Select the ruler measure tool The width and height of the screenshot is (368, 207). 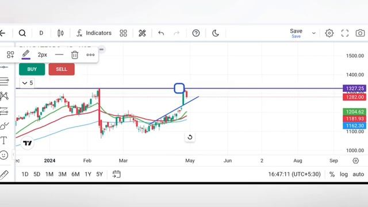pyautogui.click(x=4, y=175)
